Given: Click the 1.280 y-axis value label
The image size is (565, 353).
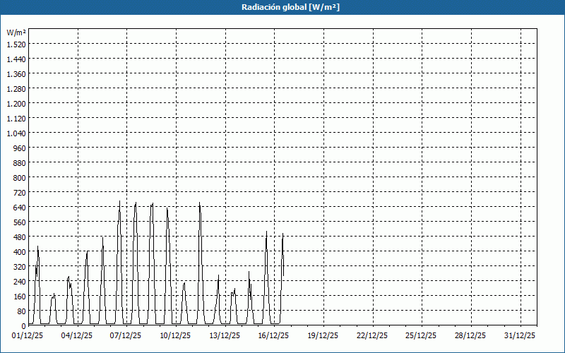Looking at the screenshot, I should pos(16,88).
